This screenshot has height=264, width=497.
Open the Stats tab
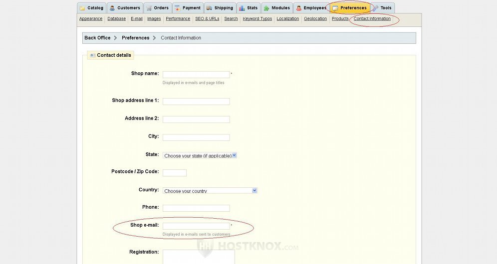[x=248, y=8]
